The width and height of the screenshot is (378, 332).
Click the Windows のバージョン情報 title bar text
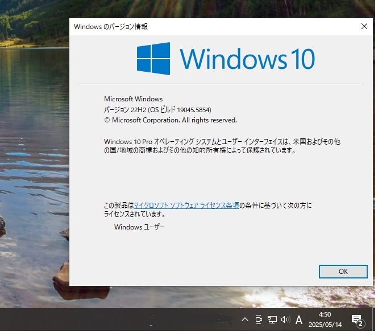[111, 27]
